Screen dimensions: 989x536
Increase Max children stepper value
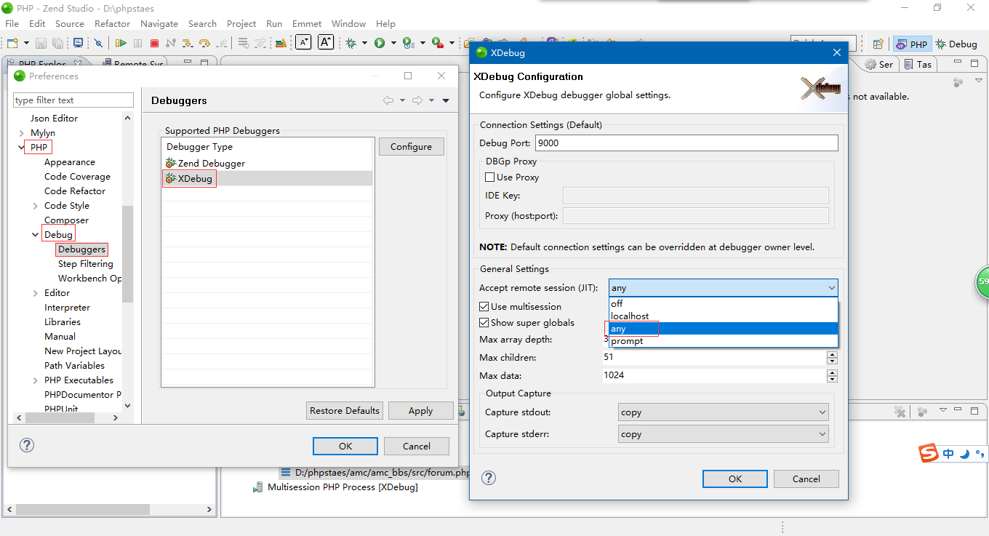click(832, 354)
